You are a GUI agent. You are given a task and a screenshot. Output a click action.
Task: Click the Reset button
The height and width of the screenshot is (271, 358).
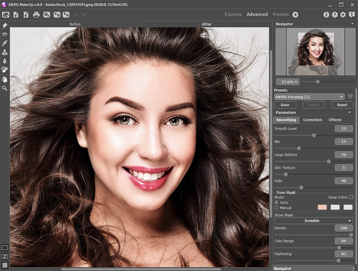[342, 105]
